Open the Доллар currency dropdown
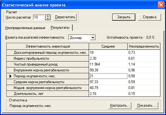 click(93, 37)
